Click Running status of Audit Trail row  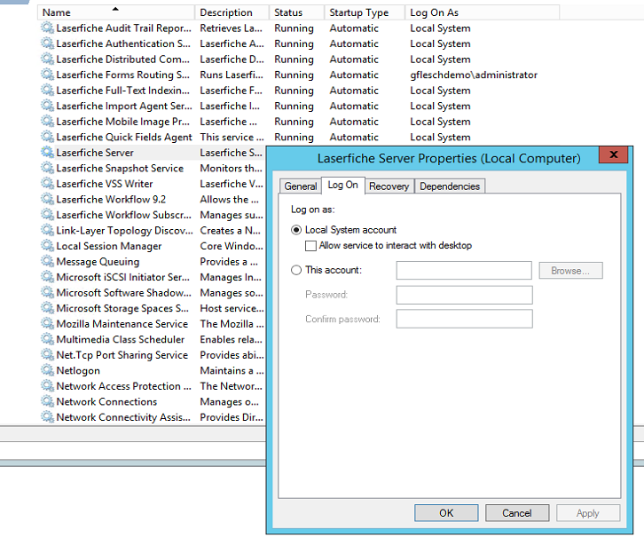pos(295,28)
